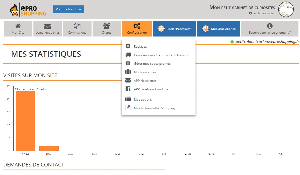This screenshot has width=300, height=175.
Task: Click the delivery truck icon
Action: [x=128, y=55]
